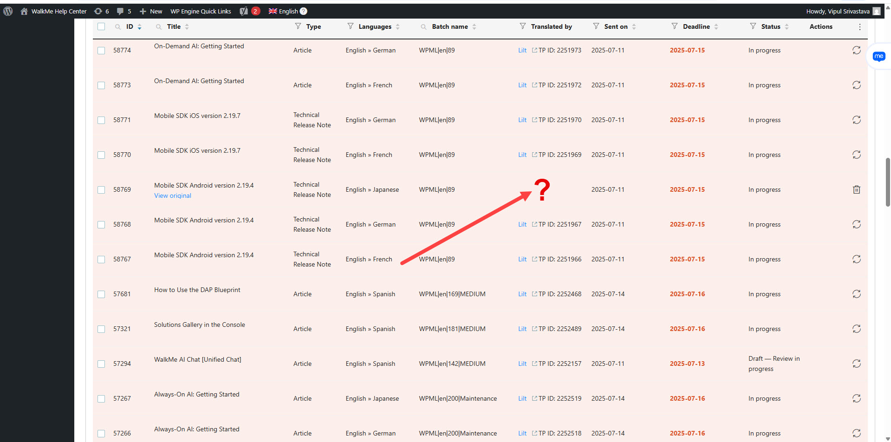Sort by Languages using sort arrows

(x=397, y=27)
